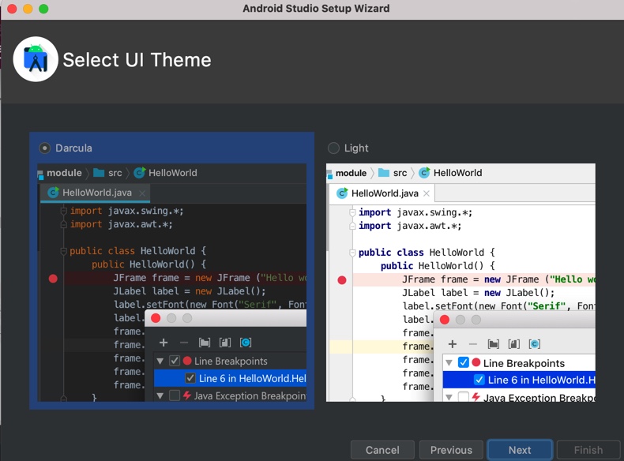Click the group by class icon in Darcula preview
The image size is (624, 461).
[x=246, y=343]
